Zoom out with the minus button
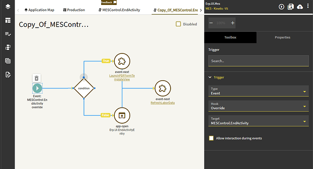313x169 pixels. 211,23
